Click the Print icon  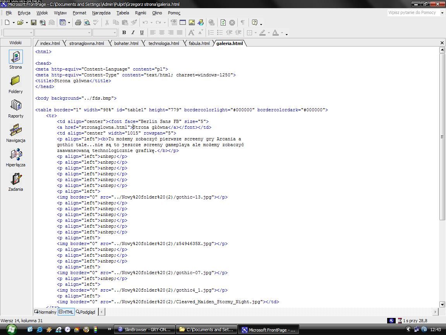point(78,22)
